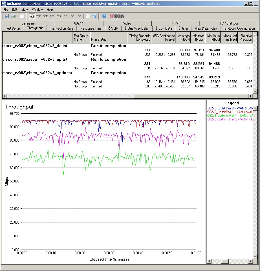
Task: Select the Throughput tab
Action: pos(35,28)
